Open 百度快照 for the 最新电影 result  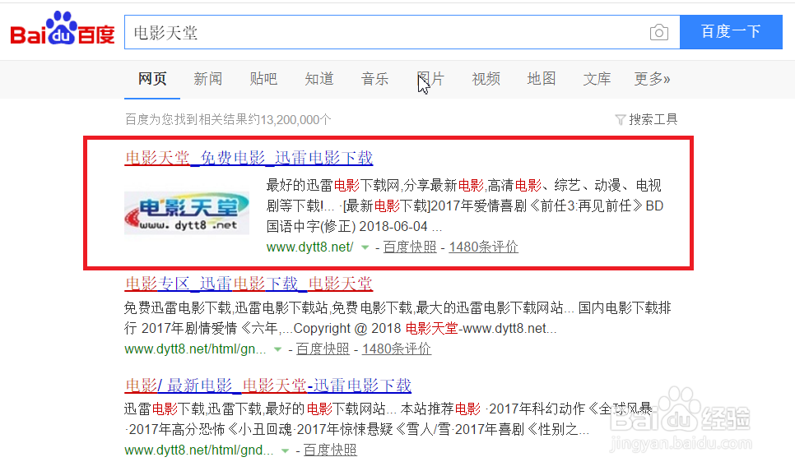[330, 450]
